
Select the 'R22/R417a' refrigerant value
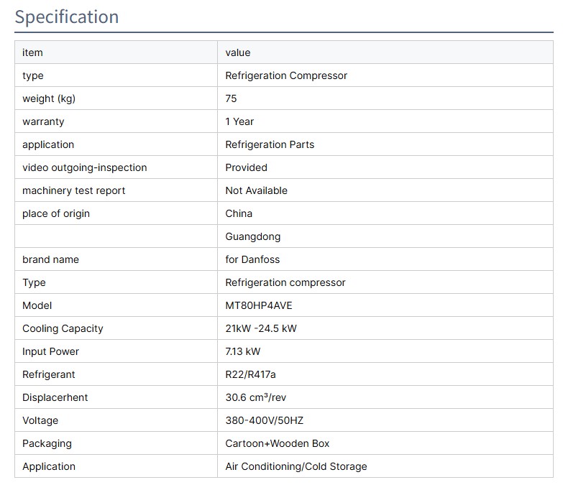click(x=251, y=374)
